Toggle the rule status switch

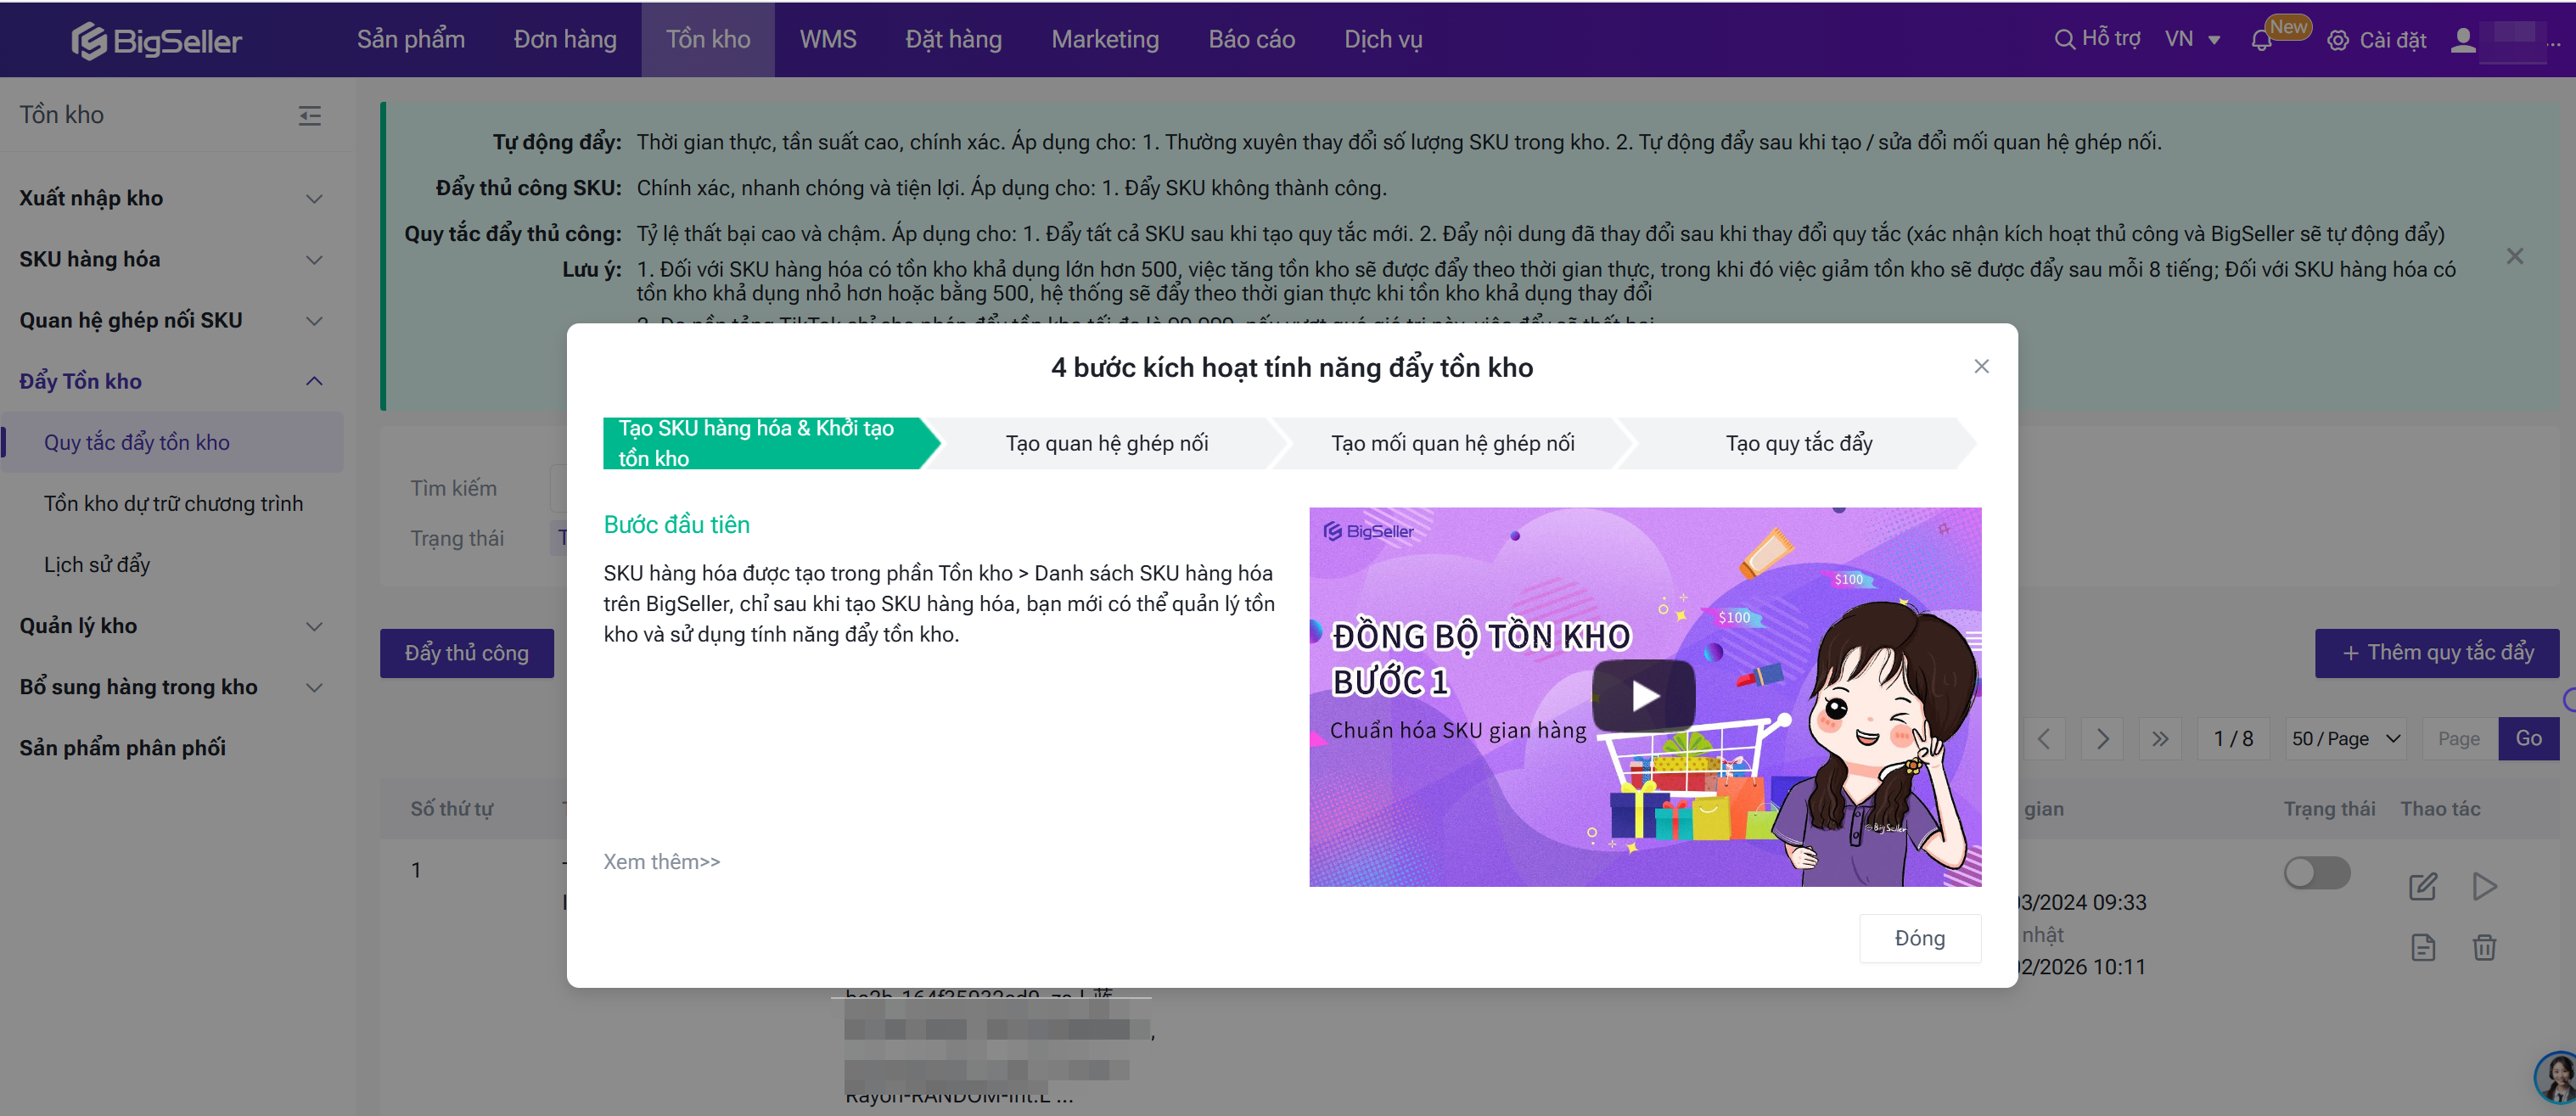(2316, 873)
